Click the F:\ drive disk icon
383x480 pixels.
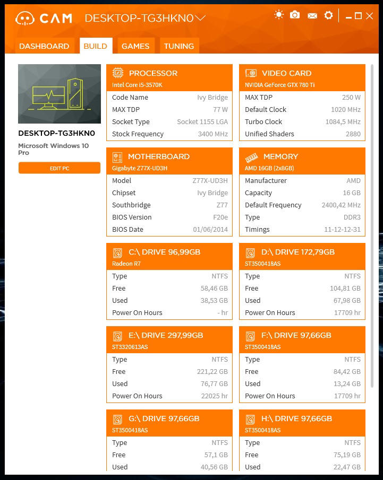(250, 336)
